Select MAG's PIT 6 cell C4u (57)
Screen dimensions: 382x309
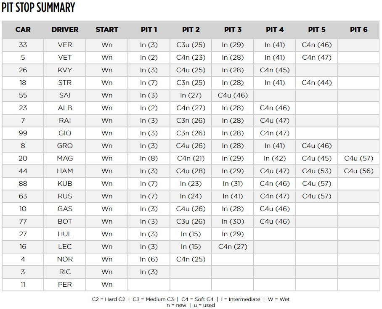coord(358,158)
